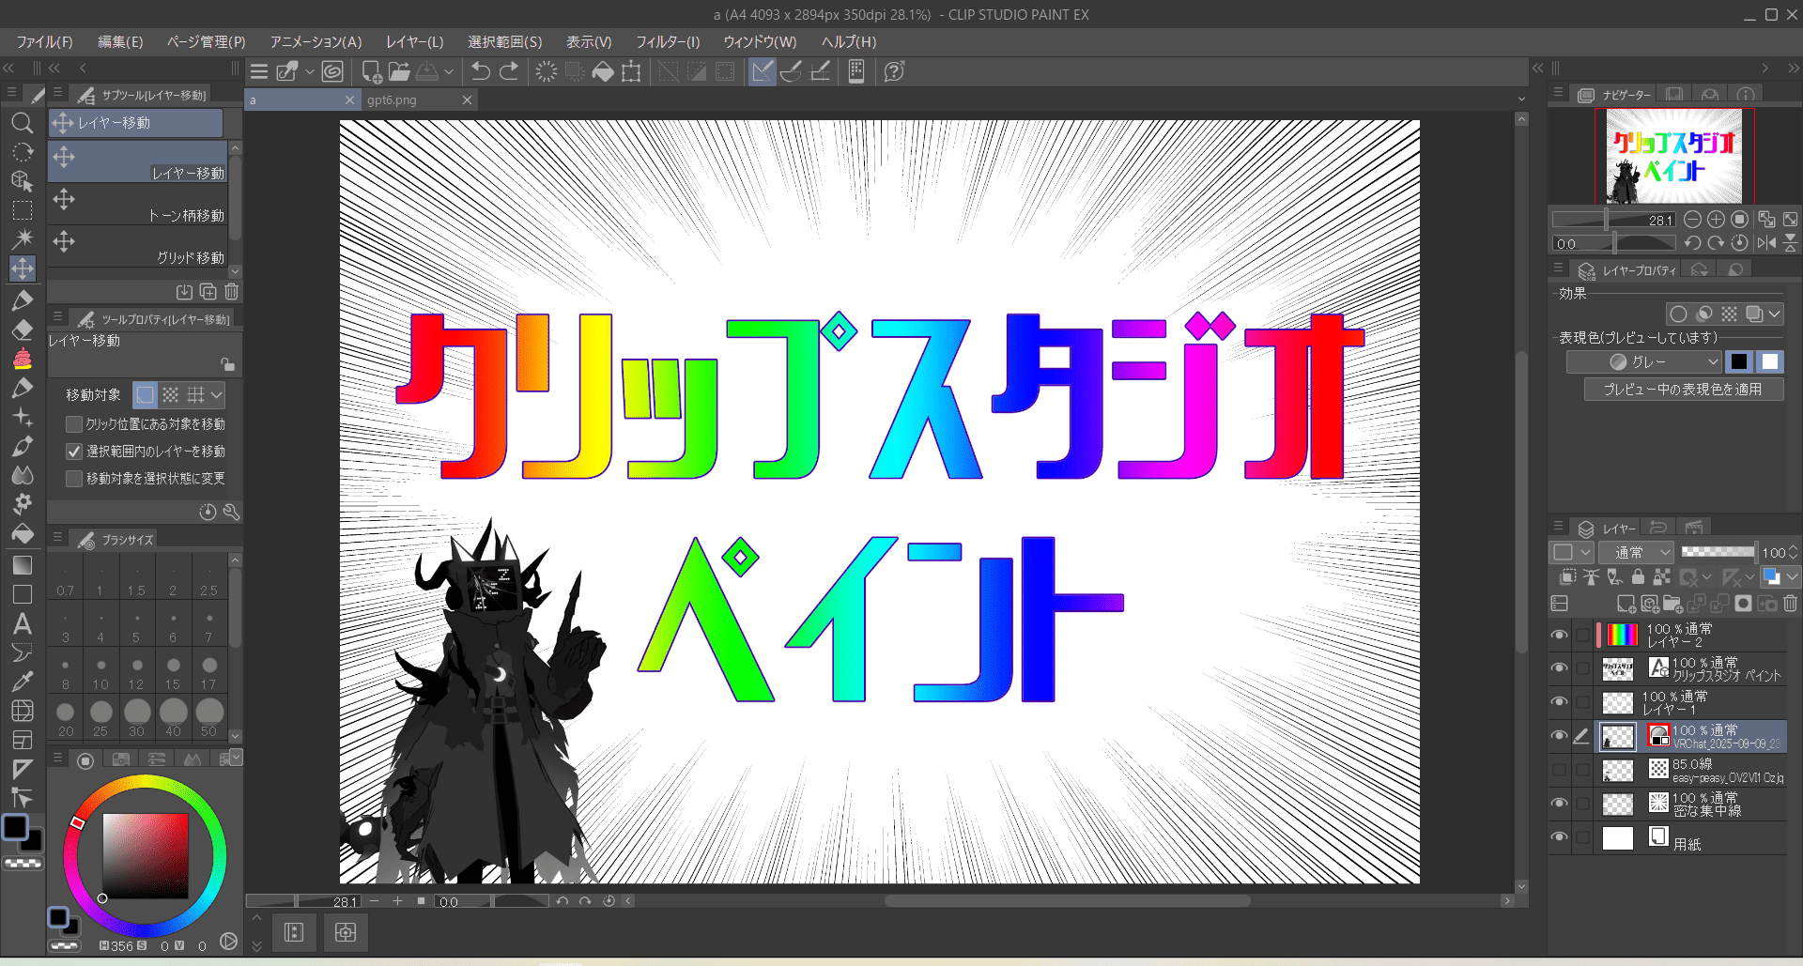Screen dimensions: 1803x966
Task: Select the Zoom magnifier tool
Action: (x=23, y=123)
